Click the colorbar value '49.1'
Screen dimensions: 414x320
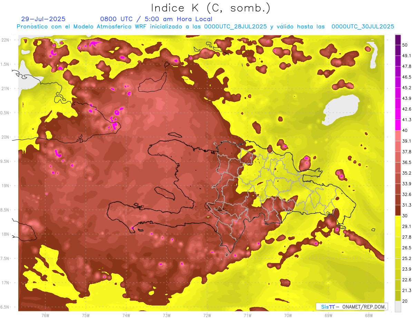click(x=406, y=56)
